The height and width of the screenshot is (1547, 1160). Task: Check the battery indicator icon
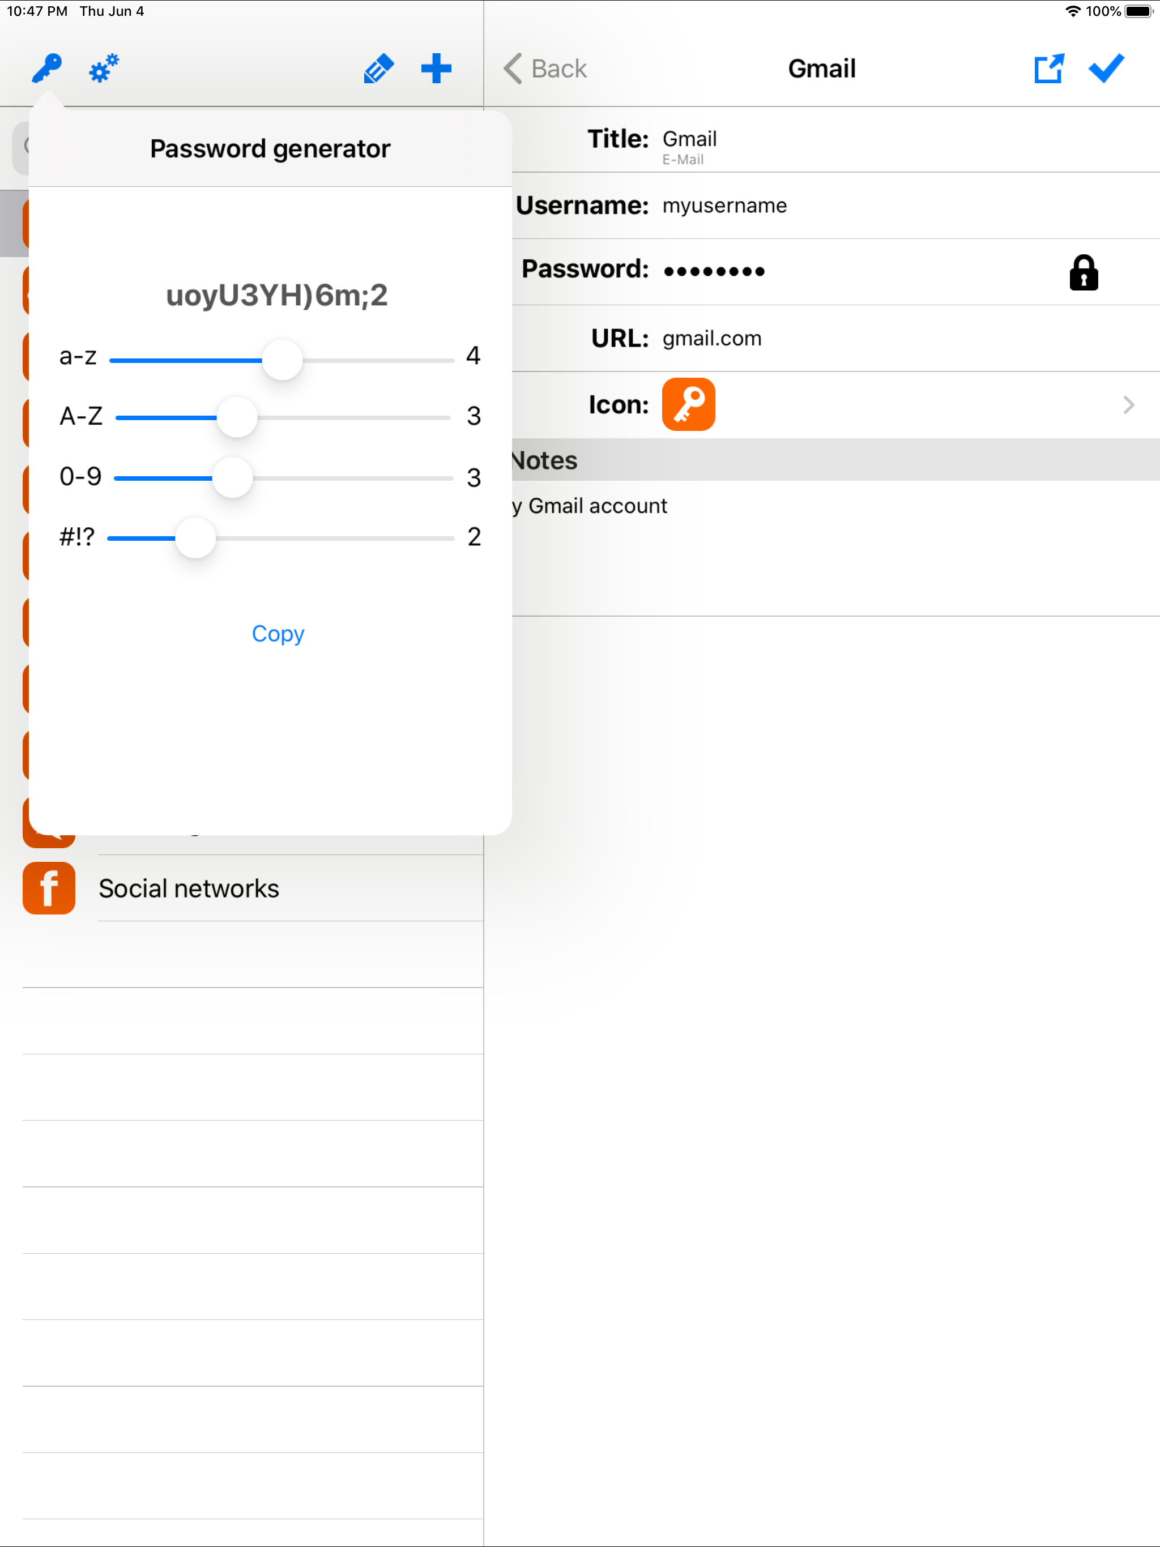click(x=1138, y=11)
